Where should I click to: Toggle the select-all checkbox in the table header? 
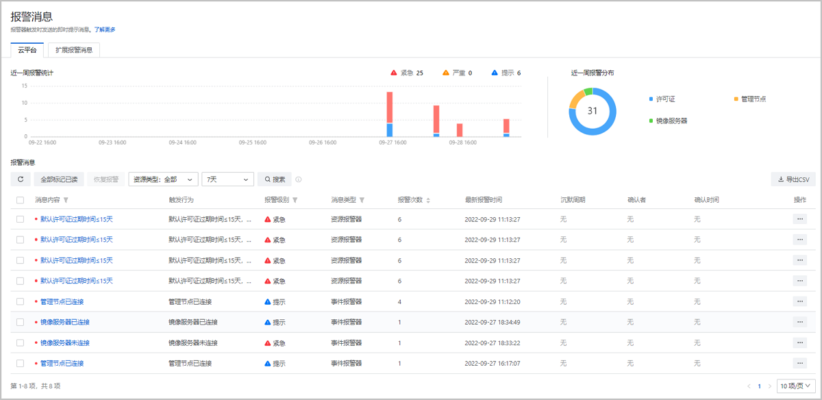coord(21,200)
